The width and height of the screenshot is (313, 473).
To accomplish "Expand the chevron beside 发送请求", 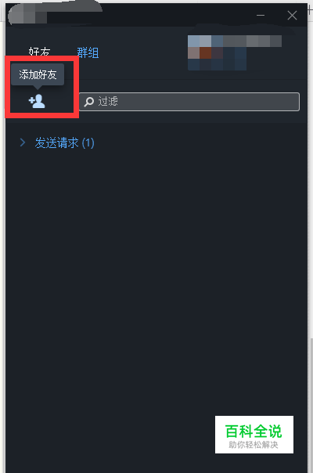I will click(x=23, y=143).
